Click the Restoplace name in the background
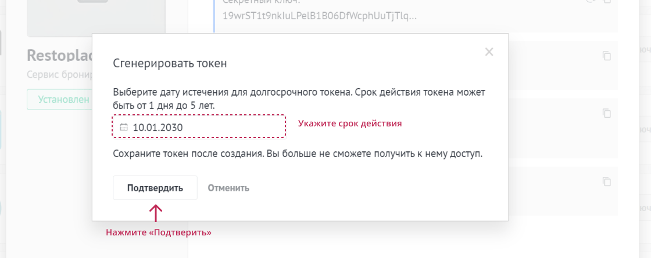 (59, 55)
